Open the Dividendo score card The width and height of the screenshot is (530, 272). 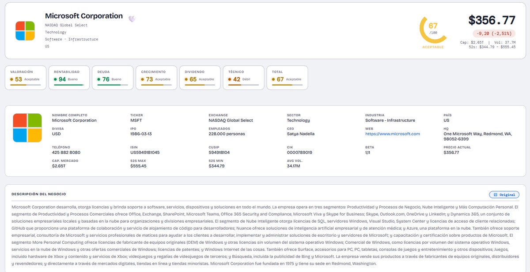coord(200,78)
